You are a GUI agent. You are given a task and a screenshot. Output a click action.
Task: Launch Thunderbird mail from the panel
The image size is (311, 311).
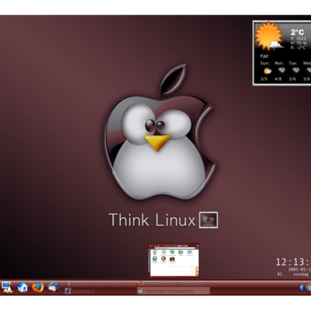coord(53,287)
